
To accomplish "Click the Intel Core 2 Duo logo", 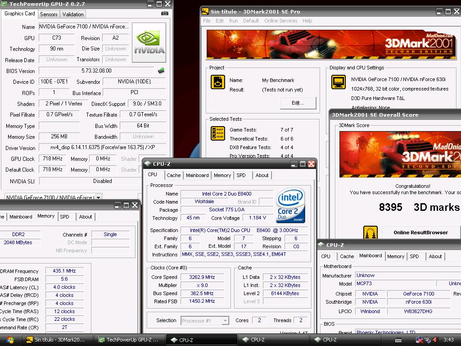I will coord(291,205).
